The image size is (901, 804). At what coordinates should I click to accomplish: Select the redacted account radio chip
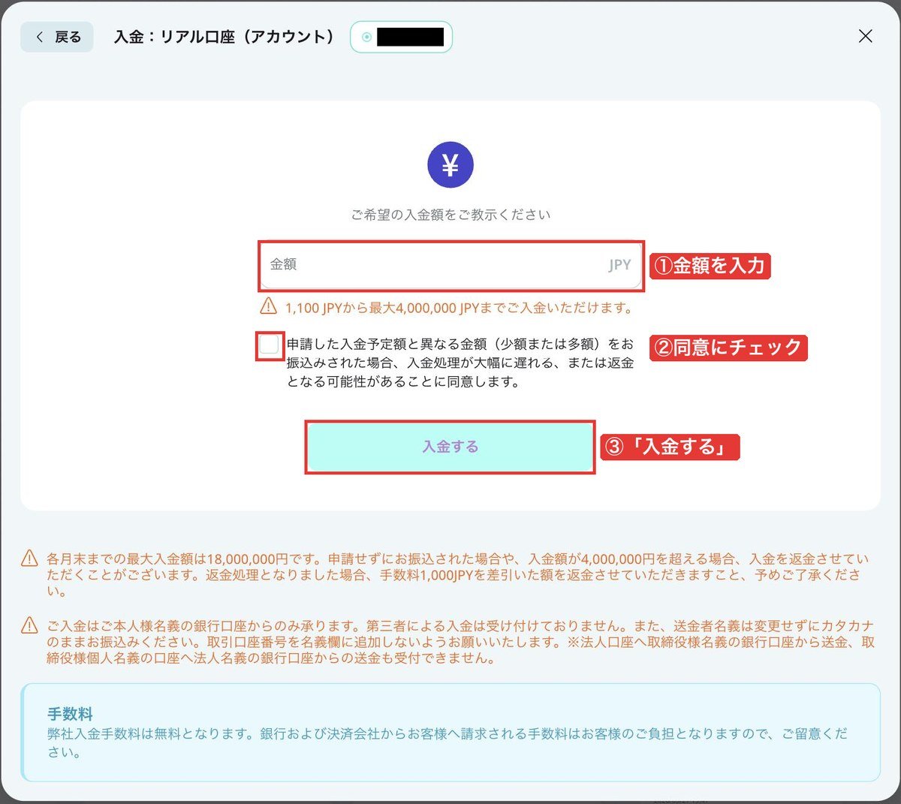point(402,37)
